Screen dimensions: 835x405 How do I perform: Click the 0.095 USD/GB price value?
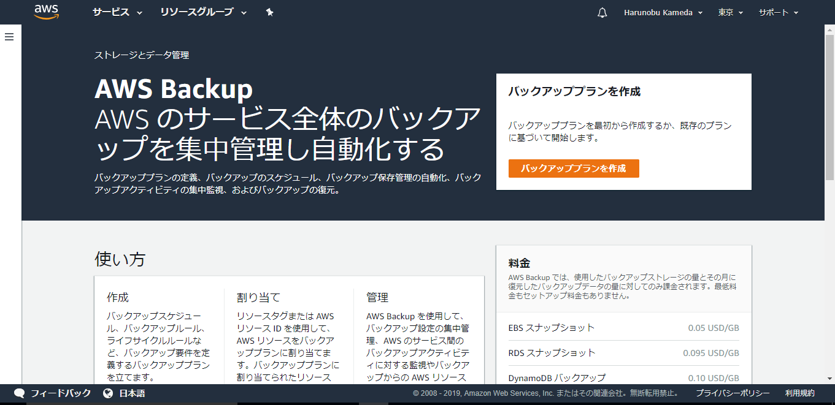point(711,353)
